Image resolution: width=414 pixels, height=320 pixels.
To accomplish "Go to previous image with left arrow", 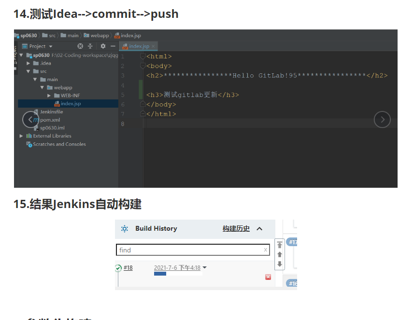I will coord(30,120).
